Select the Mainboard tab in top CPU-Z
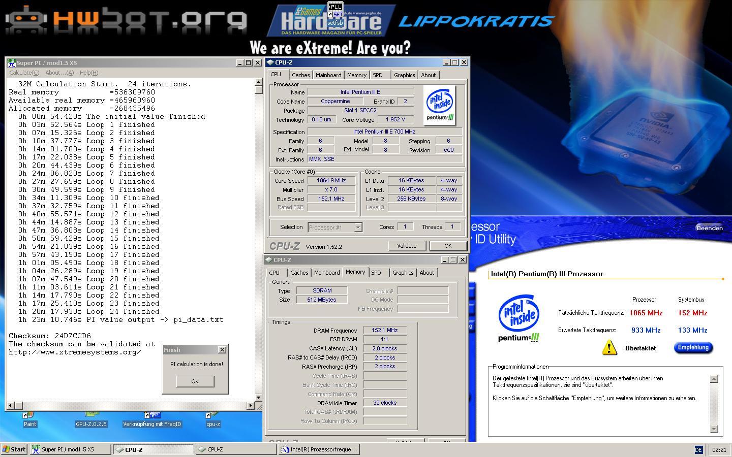Viewport: 732px width, 457px height. (x=328, y=75)
